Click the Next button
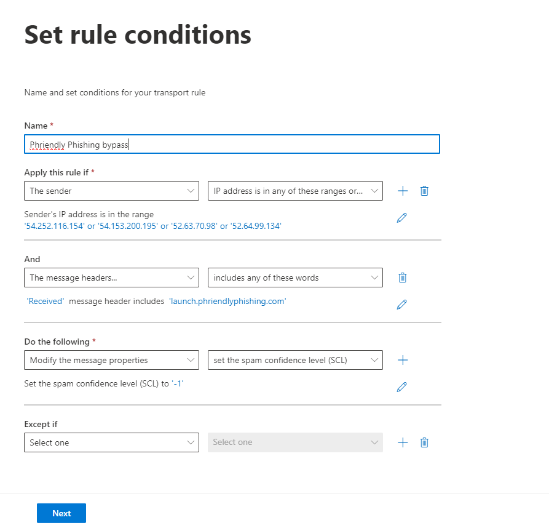This screenshot has height=528, width=549. (61, 513)
